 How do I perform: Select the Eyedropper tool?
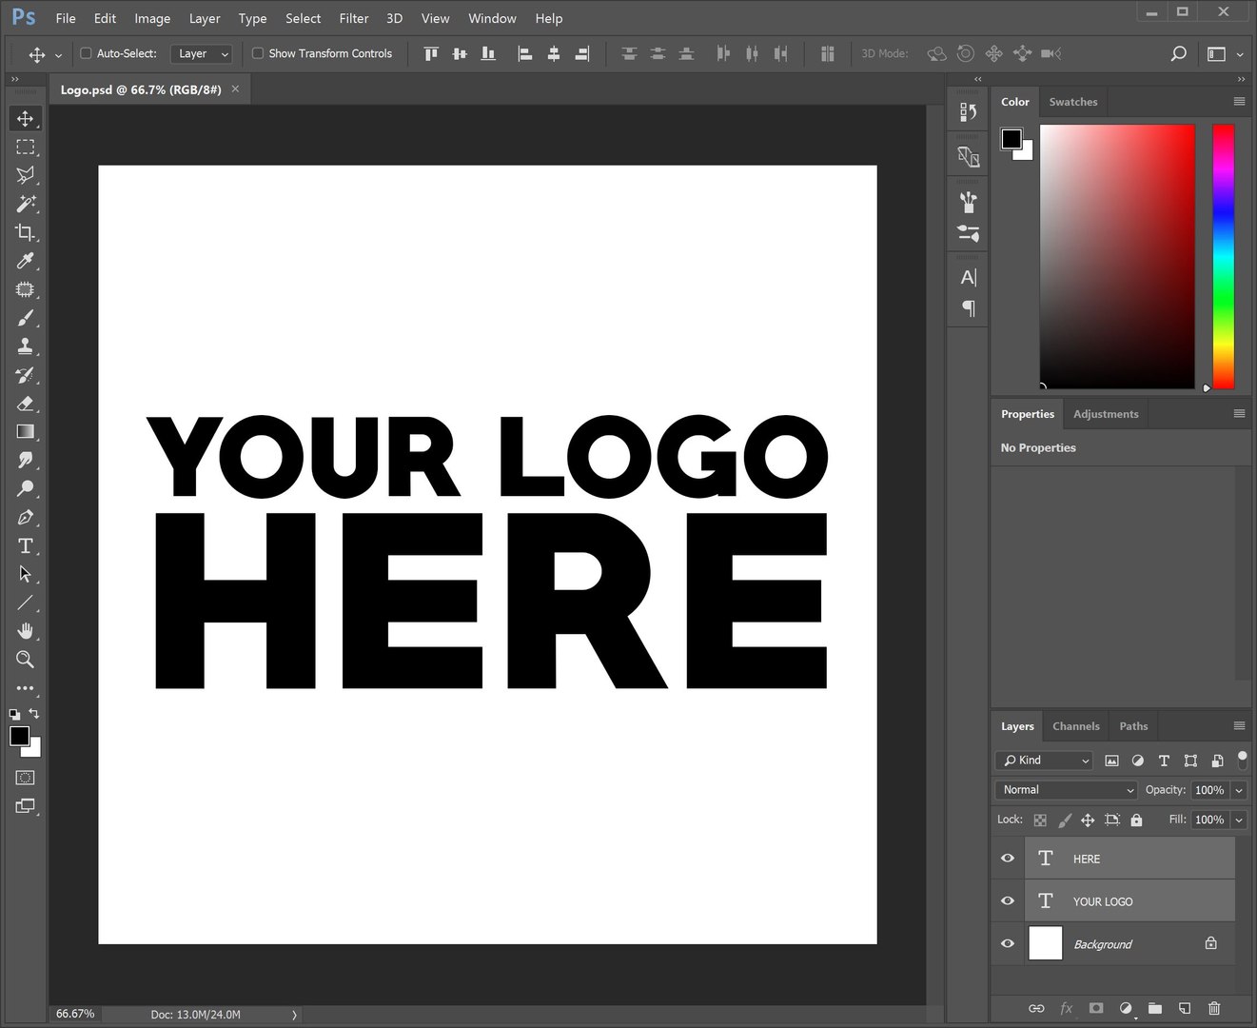[25, 261]
